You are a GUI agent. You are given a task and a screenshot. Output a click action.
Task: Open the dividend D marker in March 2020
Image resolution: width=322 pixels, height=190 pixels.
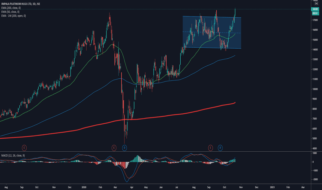(124, 148)
